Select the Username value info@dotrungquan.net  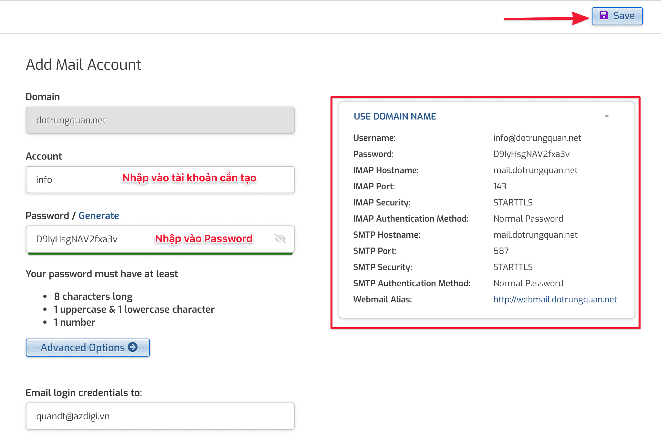pyautogui.click(x=537, y=138)
